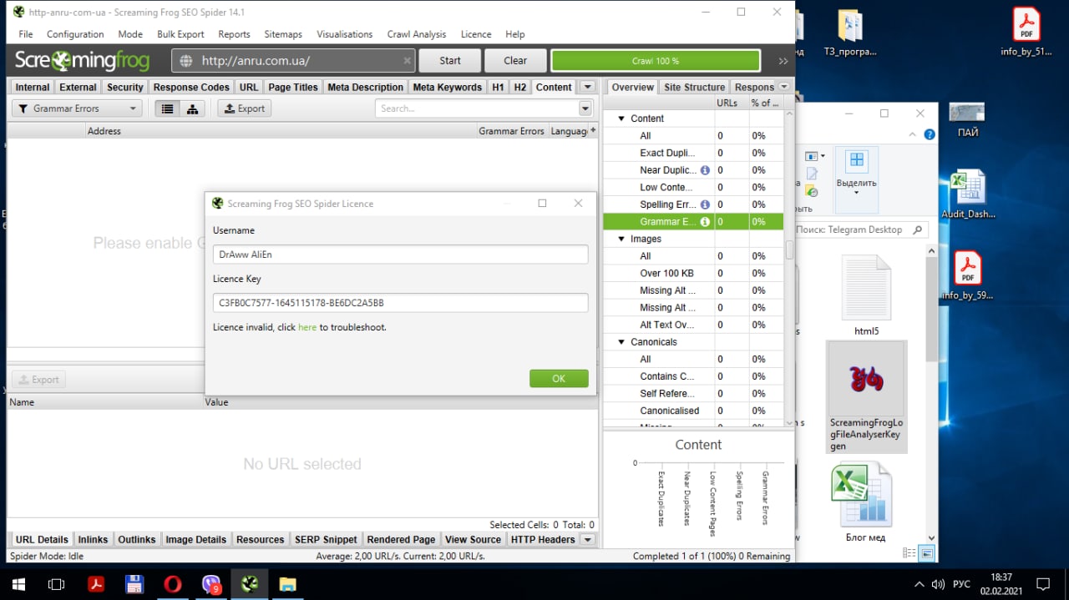Open the Grammar Errors filter dropdown
This screenshot has width=1069, height=600.
(x=76, y=108)
